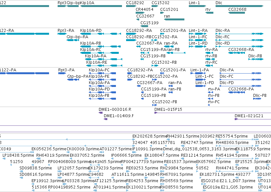The image size is (271, 192).
Task: Open protein rtv-PC
Action: (x=209, y=105)
